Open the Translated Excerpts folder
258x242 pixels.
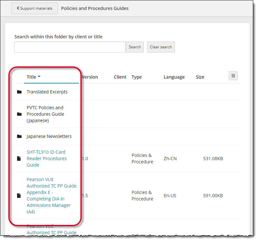(47, 92)
